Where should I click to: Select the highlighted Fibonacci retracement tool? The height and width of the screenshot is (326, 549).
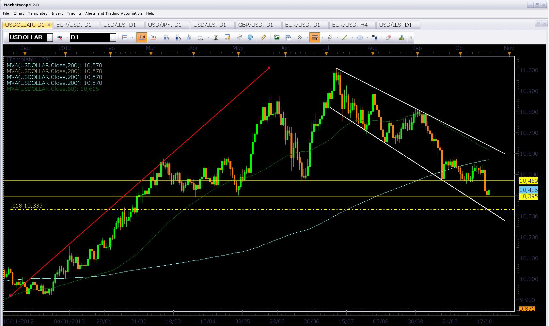tap(315, 38)
